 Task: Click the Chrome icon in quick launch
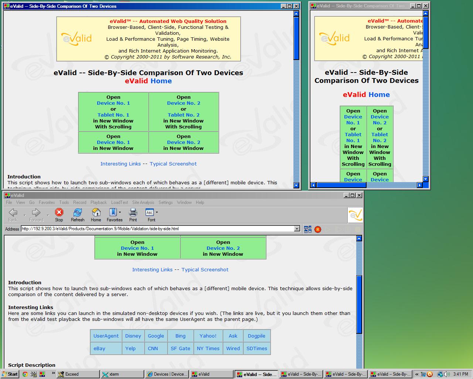tap(25, 374)
